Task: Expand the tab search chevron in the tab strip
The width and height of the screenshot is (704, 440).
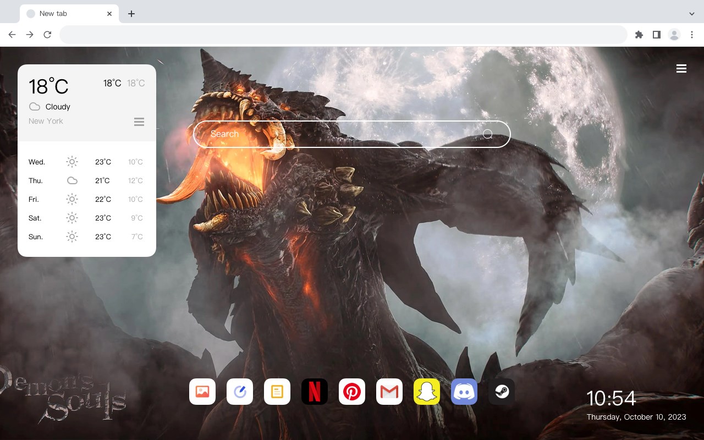Action: coord(692,14)
